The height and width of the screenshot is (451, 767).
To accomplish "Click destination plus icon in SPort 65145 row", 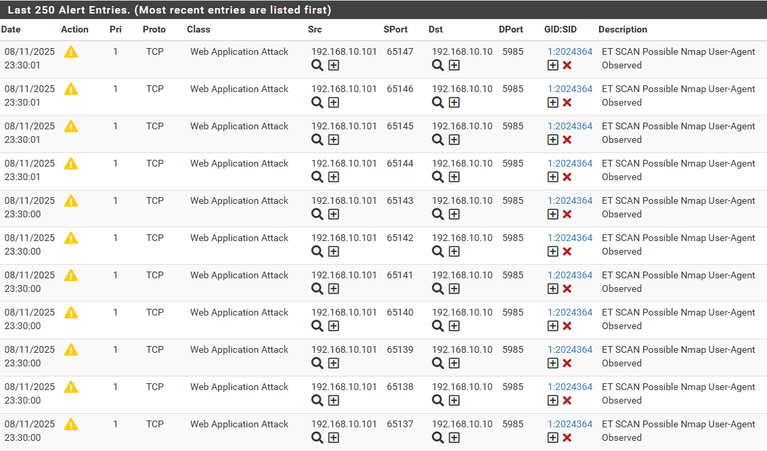I will coord(454,139).
